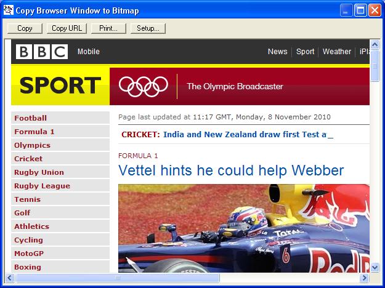The width and height of the screenshot is (385, 288).
Task: Click the vertical scrollbar up arrow
Action: (375, 44)
